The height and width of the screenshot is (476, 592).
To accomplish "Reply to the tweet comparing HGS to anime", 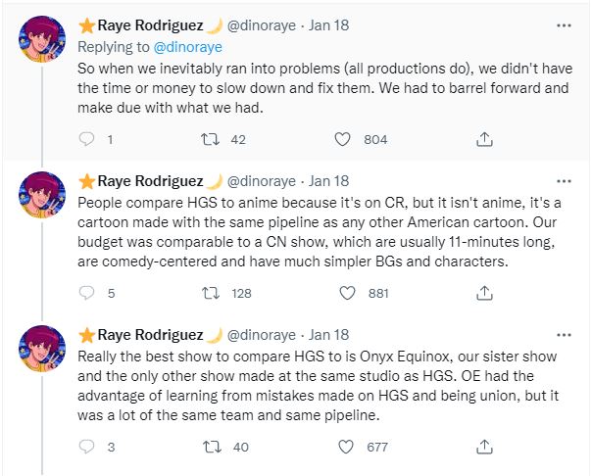I will 87,293.
